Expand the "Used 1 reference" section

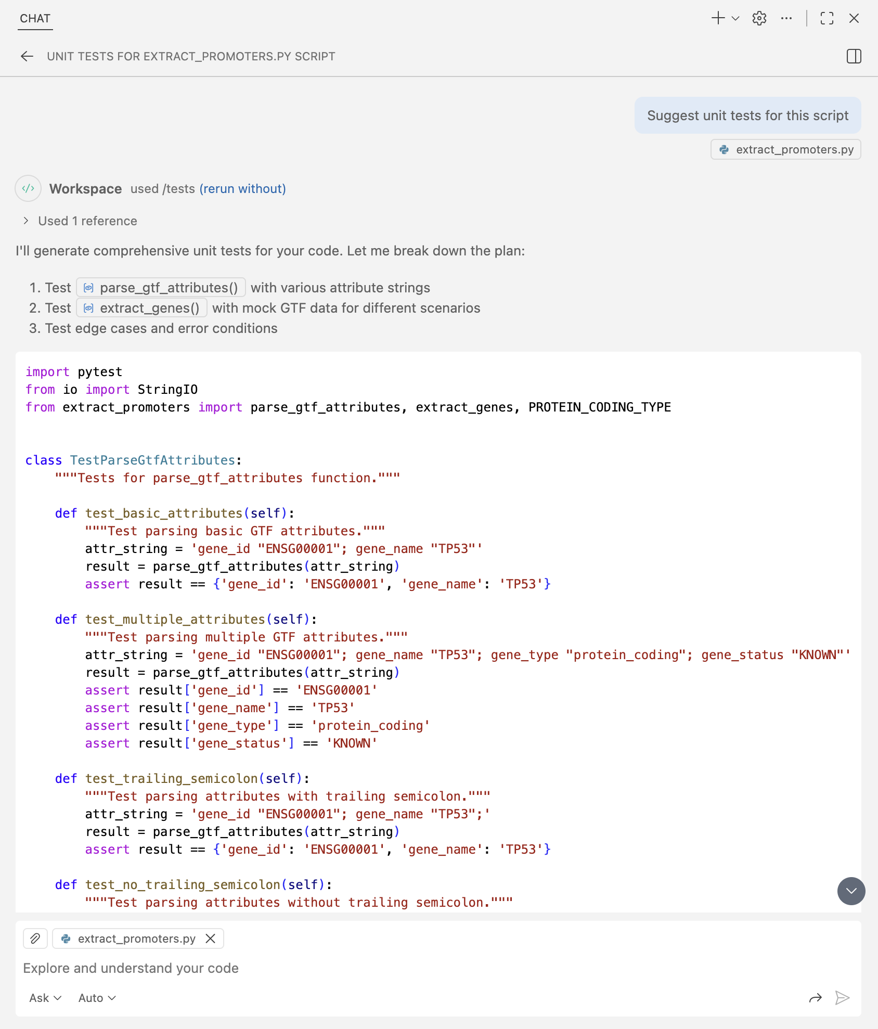tap(81, 221)
